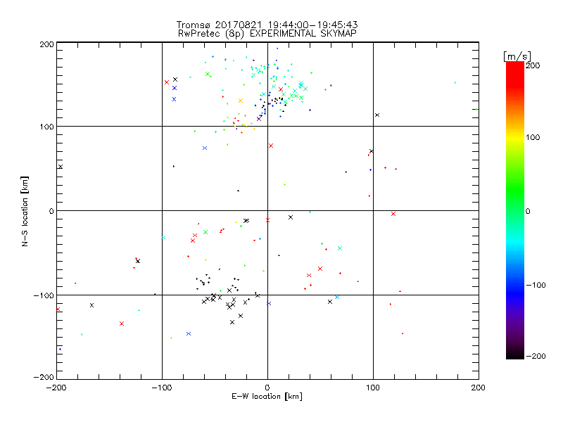Click the 'N-S location [km]' axis label
Image resolution: width=563 pixels, height=422 pixels.
pyautogui.click(x=25, y=212)
